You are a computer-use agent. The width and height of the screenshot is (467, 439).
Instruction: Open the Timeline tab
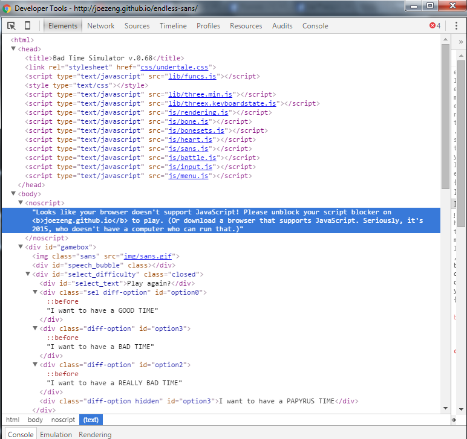[x=173, y=26]
